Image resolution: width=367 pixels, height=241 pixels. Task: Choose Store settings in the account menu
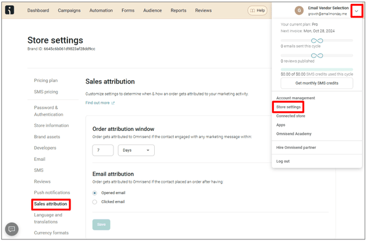(289, 107)
